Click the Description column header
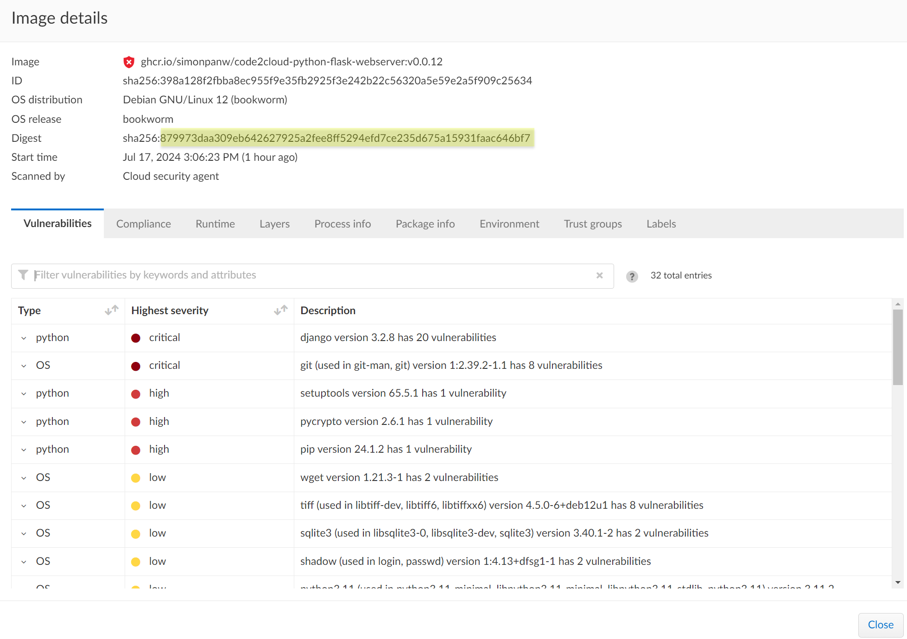 coord(328,310)
